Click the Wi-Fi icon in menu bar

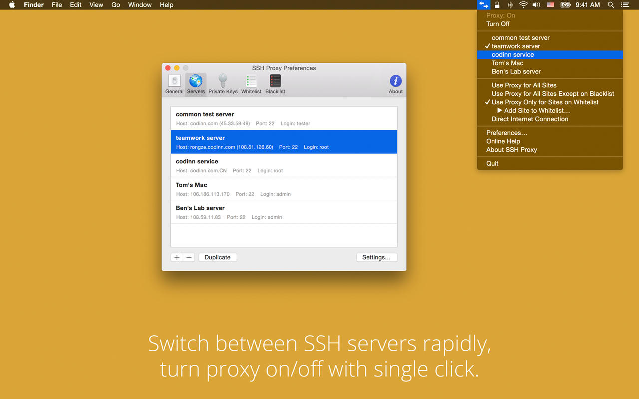pos(523,5)
